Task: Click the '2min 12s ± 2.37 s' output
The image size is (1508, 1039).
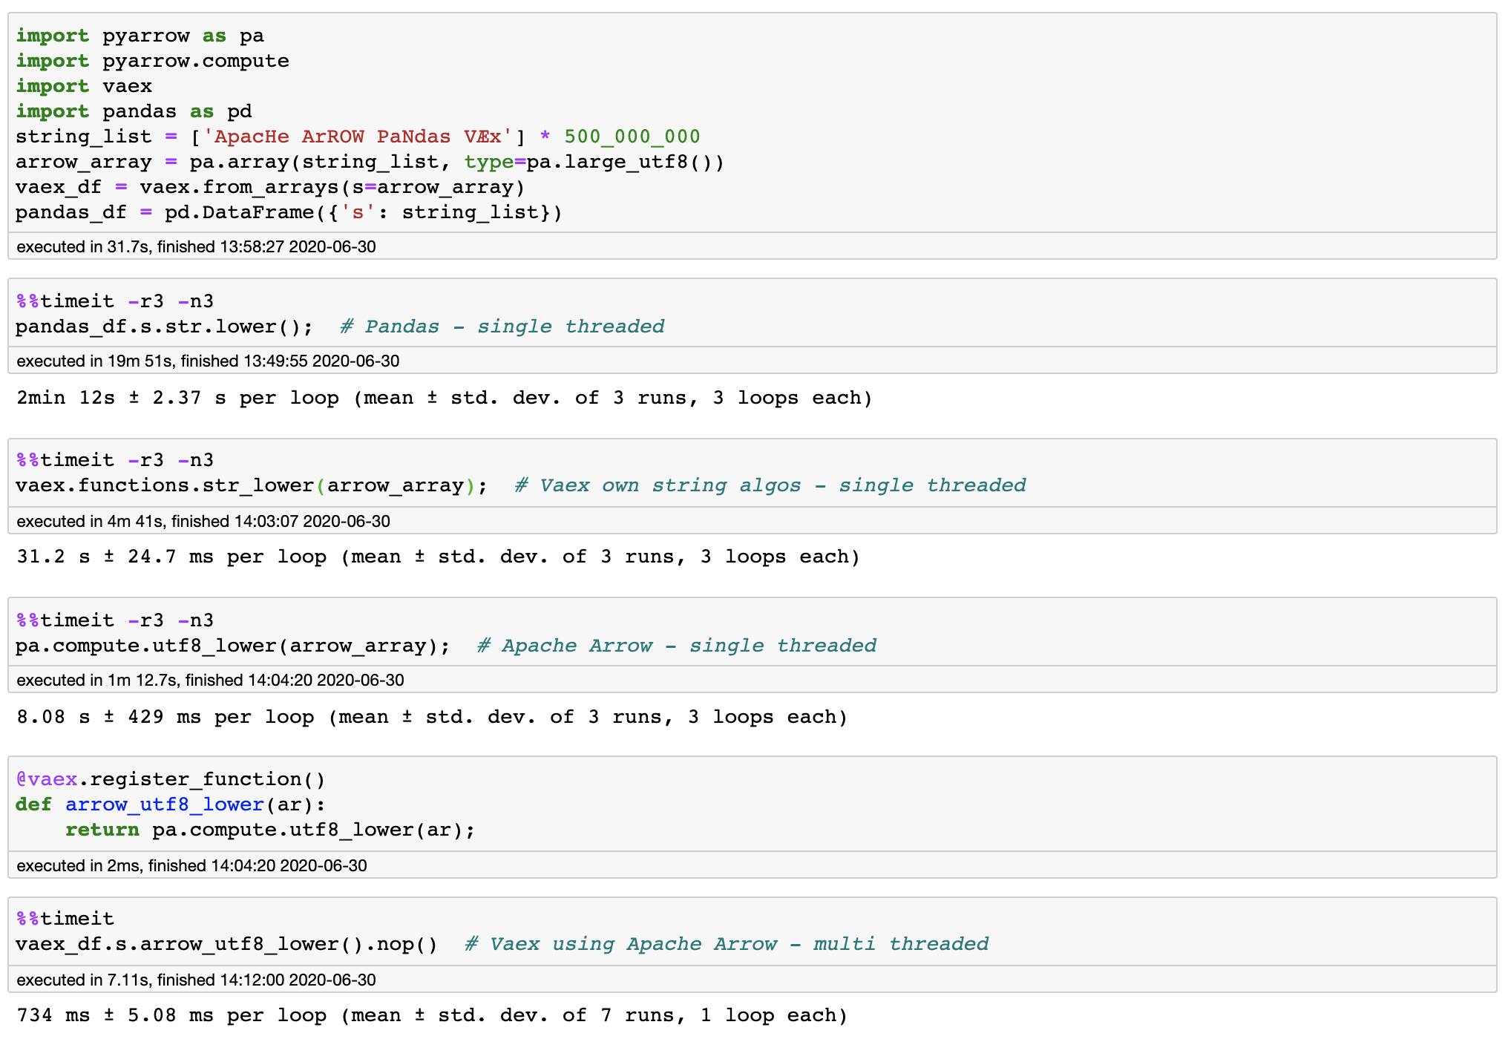Action: 444,398
